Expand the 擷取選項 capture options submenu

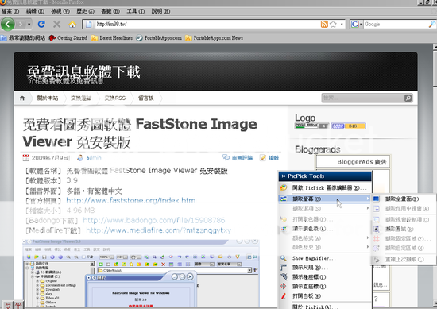[325, 208]
